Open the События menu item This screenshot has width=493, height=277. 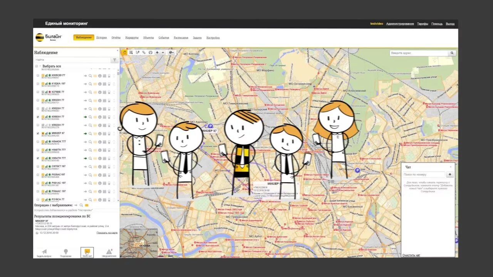click(x=164, y=38)
